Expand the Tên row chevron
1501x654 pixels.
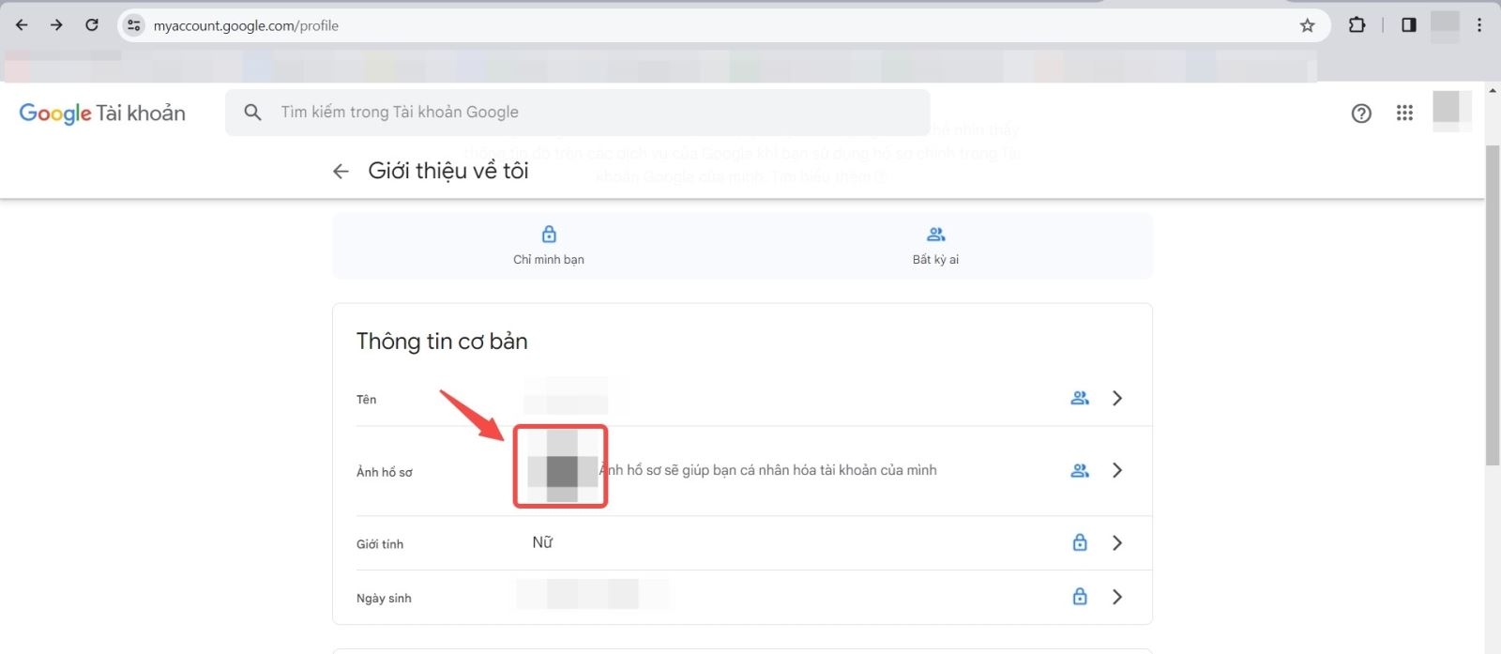(1116, 398)
